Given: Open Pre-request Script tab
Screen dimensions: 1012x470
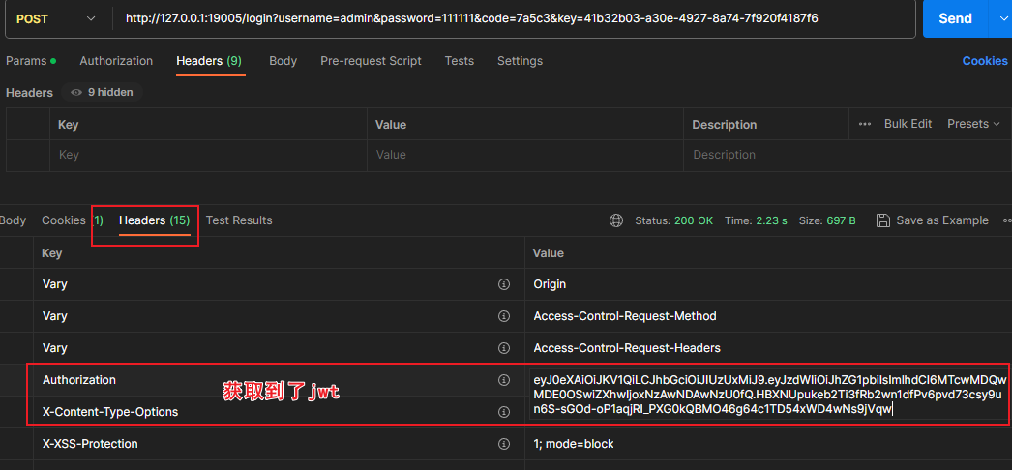Looking at the screenshot, I should [x=371, y=61].
